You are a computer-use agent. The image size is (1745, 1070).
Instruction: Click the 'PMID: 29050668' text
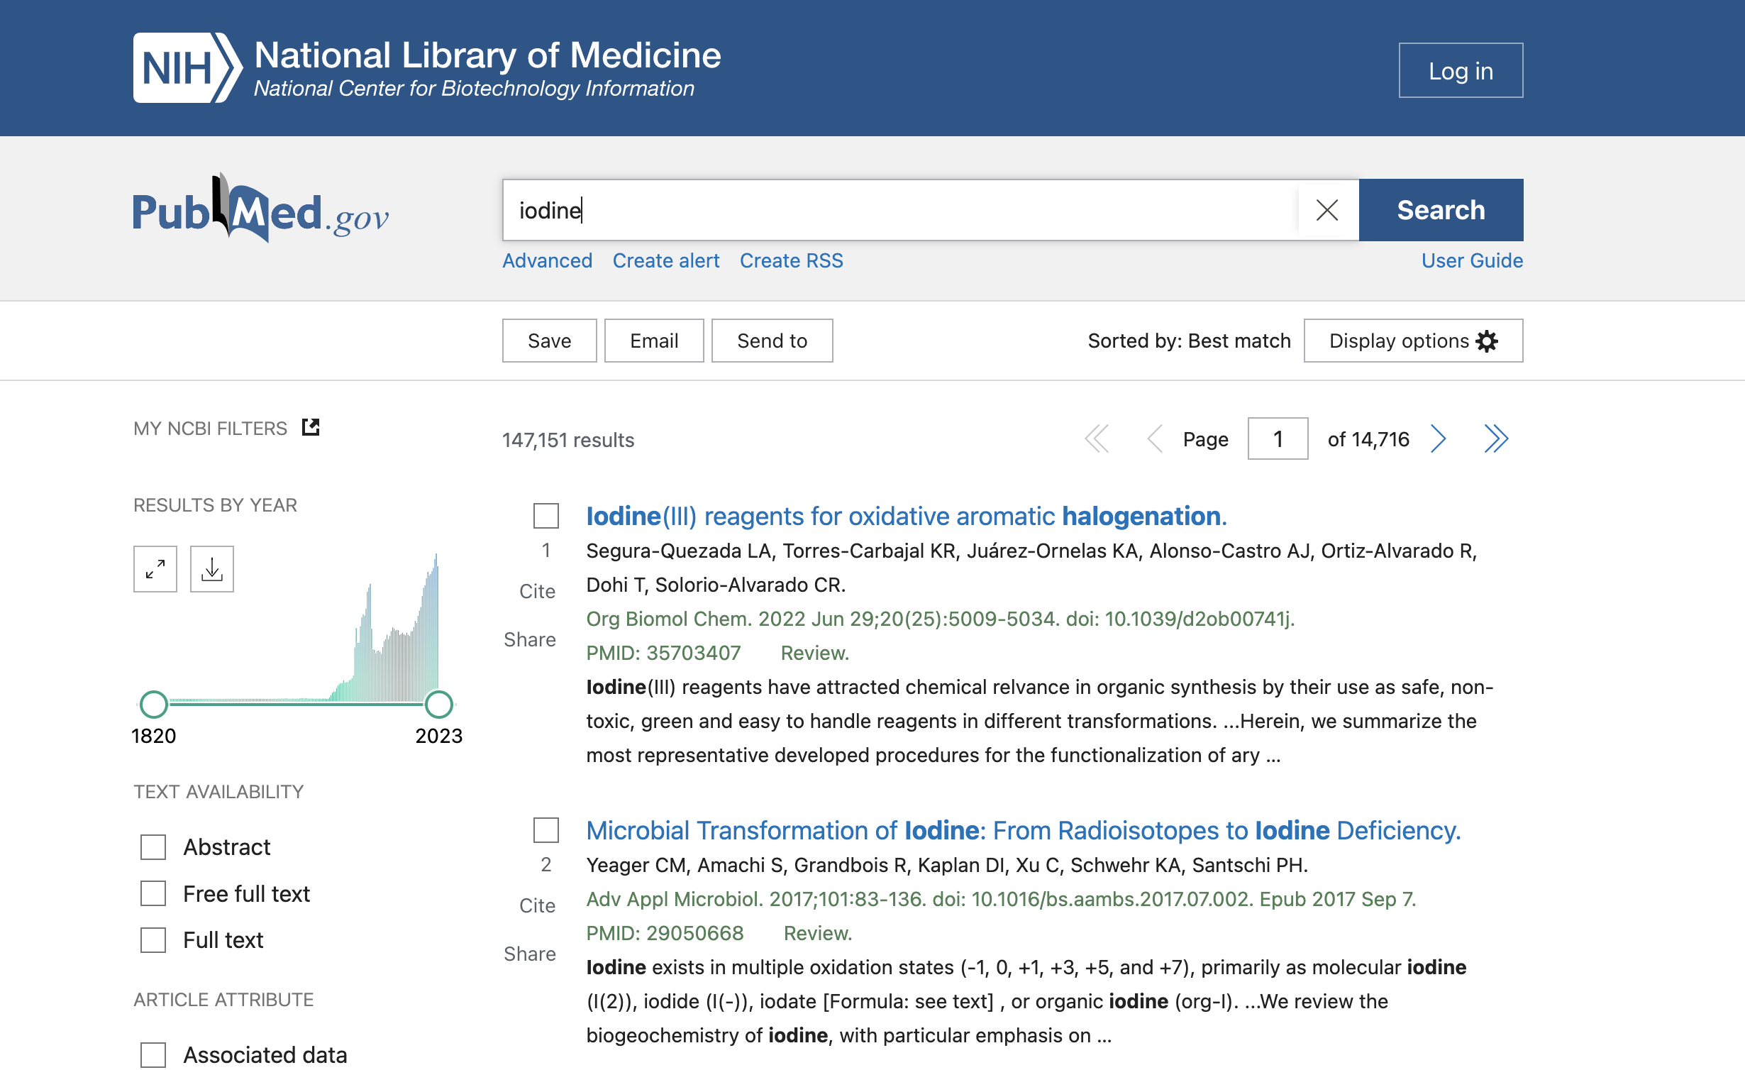(x=665, y=933)
